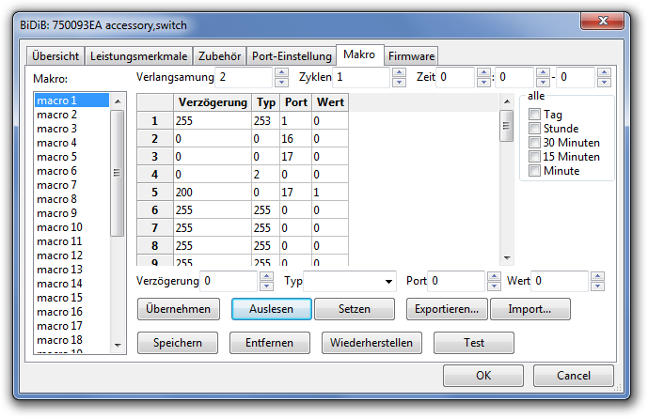Select macro 5 in the list
The width and height of the screenshot is (648, 418).
[x=56, y=157]
